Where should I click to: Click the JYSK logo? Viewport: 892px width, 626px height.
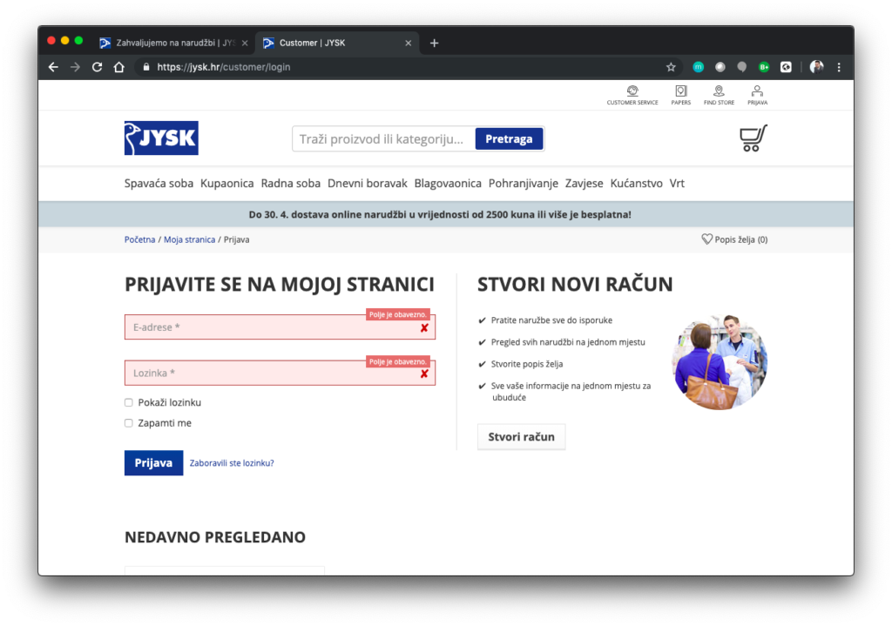click(x=161, y=138)
